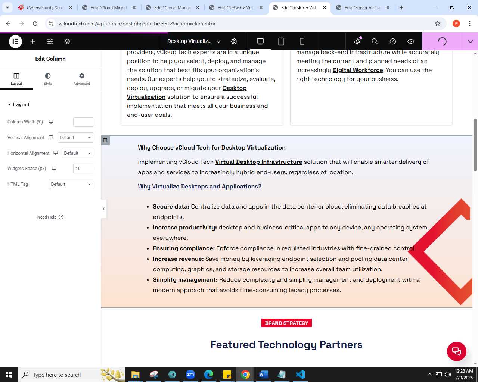Click the Add Element plus icon

click(x=33, y=41)
